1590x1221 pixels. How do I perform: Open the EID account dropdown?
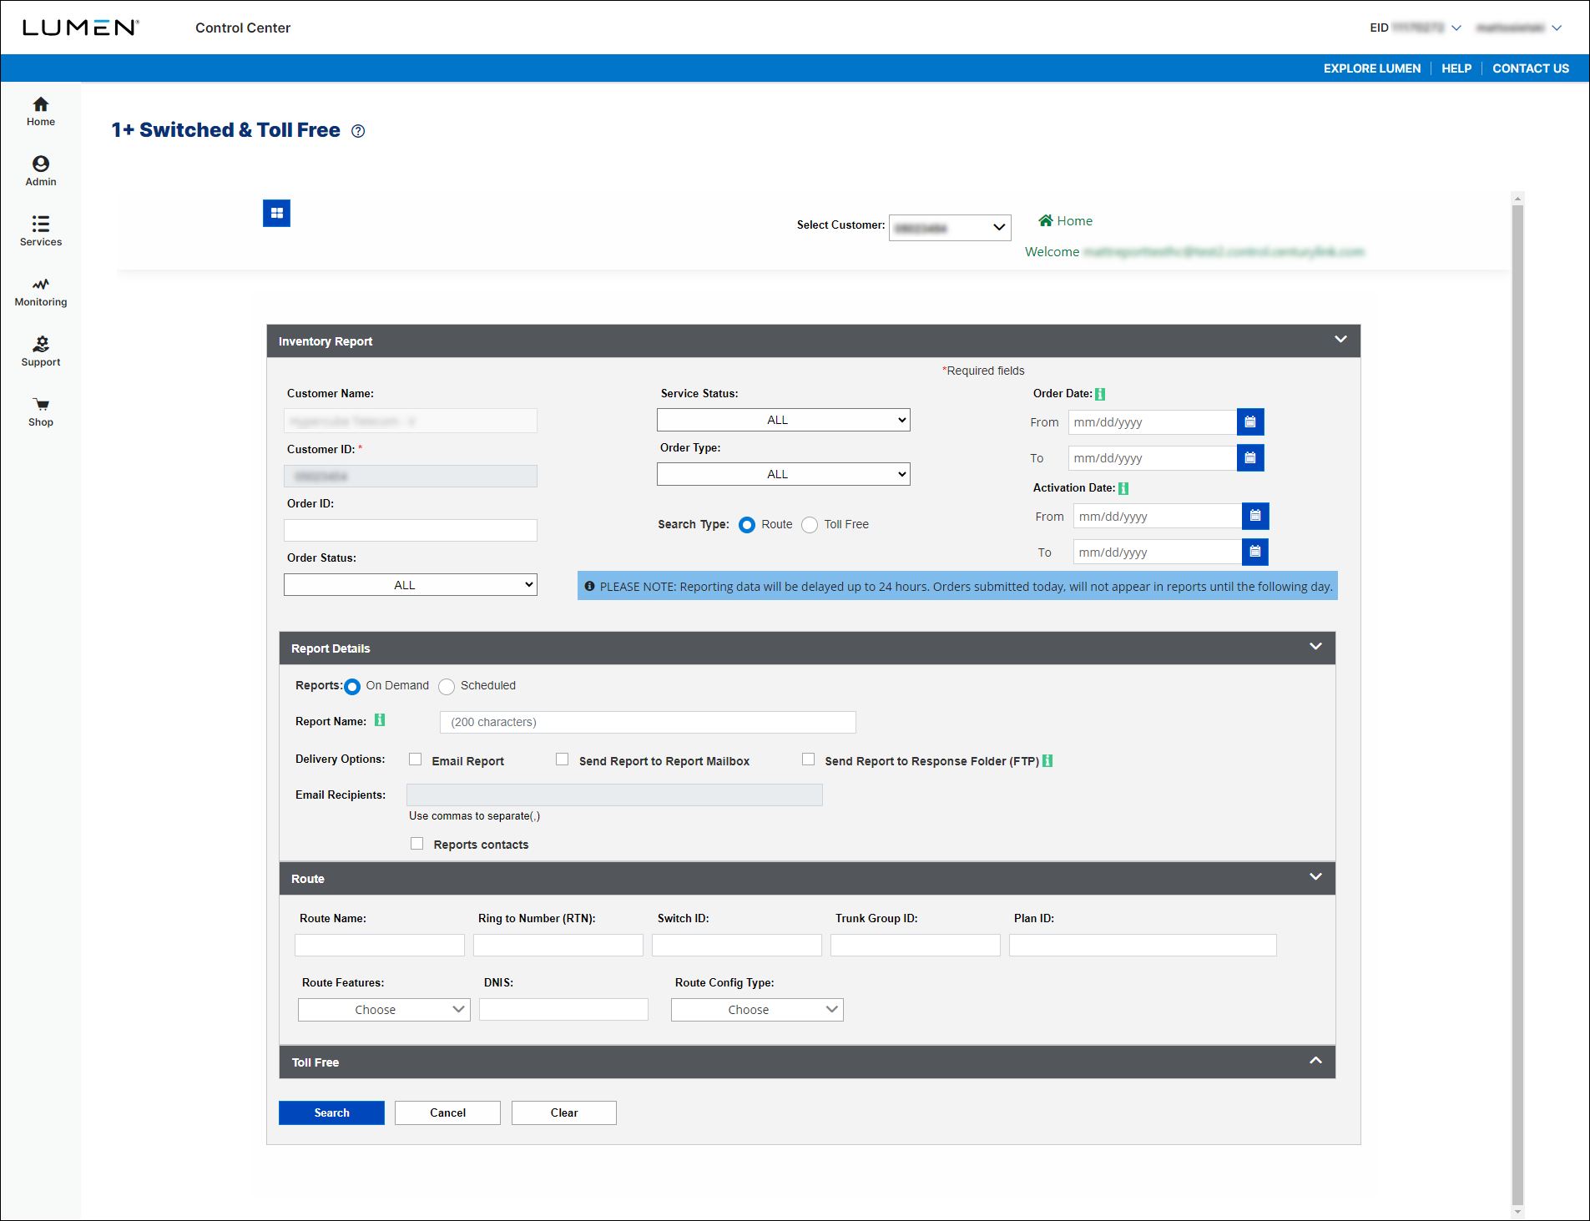coord(1416,28)
